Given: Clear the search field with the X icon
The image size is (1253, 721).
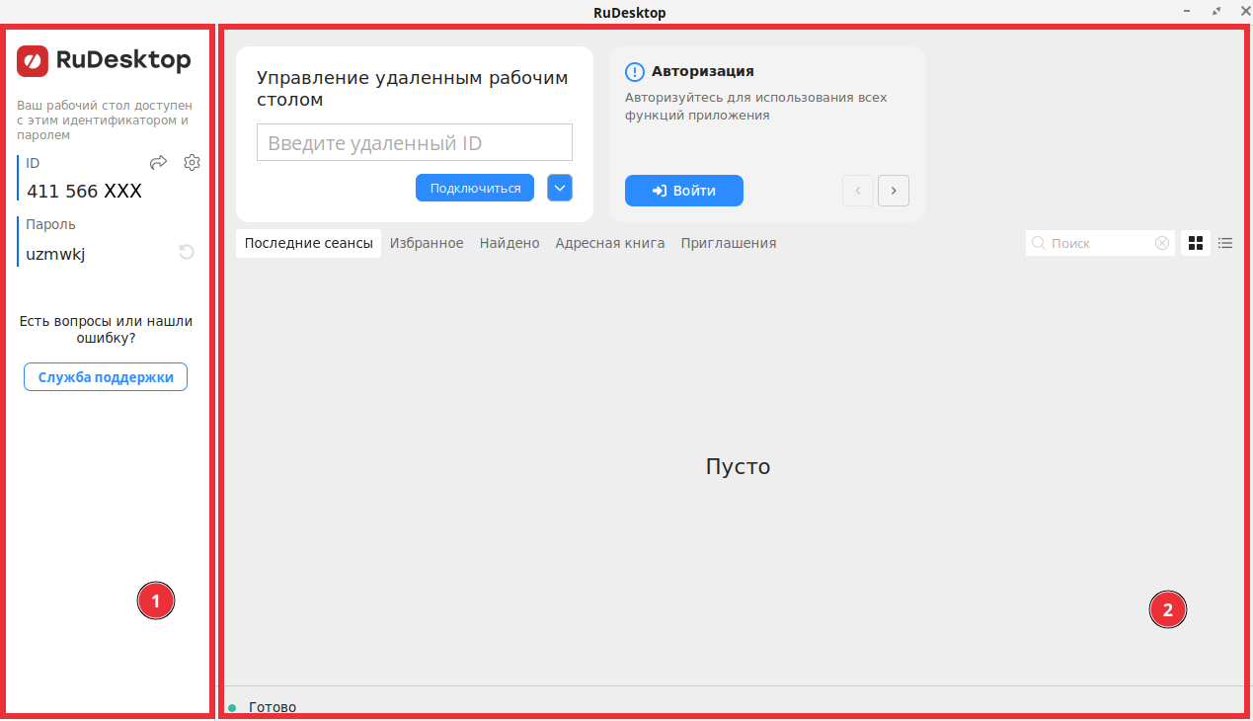Looking at the screenshot, I should click(x=1162, y=243).
